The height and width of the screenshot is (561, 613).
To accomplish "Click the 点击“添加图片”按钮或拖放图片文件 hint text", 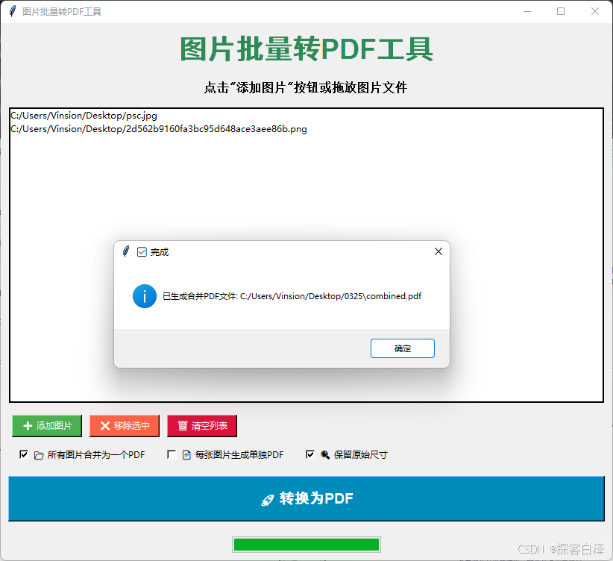I will click(306, 87).
